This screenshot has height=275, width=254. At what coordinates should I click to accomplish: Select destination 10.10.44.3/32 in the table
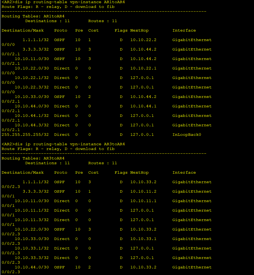(x=32, y=125)
